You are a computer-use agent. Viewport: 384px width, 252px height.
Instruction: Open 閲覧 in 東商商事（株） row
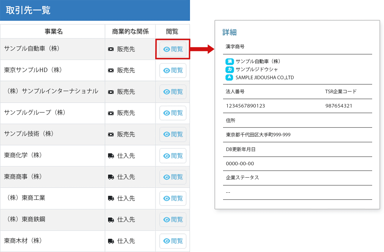(x=173, y=177)
